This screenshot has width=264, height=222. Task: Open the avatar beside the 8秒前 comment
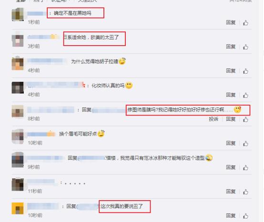[18, 111]
